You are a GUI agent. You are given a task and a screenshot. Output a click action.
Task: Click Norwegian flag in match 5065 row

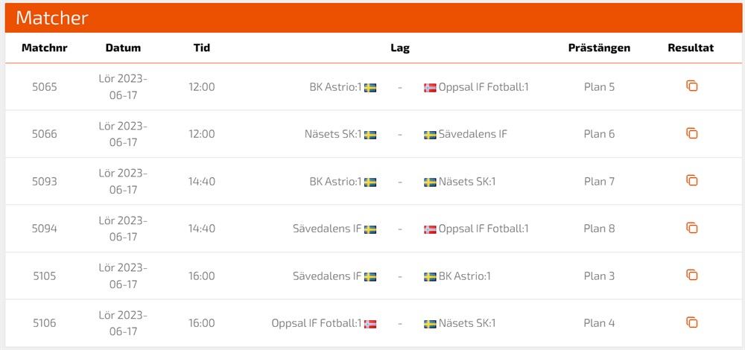click(x=430, y=87)
